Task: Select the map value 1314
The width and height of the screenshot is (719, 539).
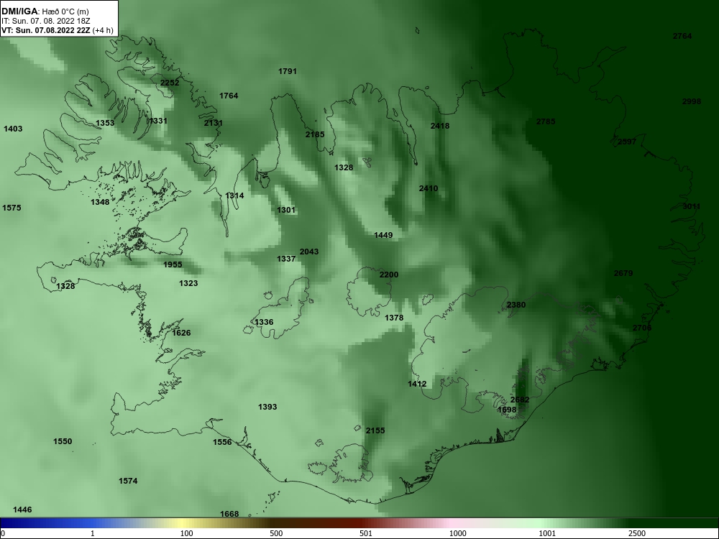Action: point(235,195)
